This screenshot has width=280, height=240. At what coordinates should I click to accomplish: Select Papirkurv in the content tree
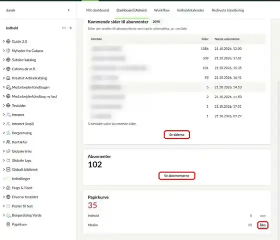pyautogui.click(x=19, y=225)
